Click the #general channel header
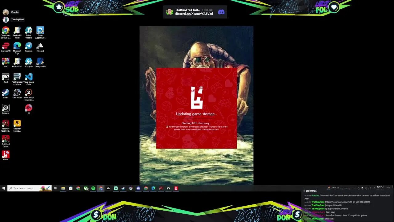 click(x=310, y=191)
